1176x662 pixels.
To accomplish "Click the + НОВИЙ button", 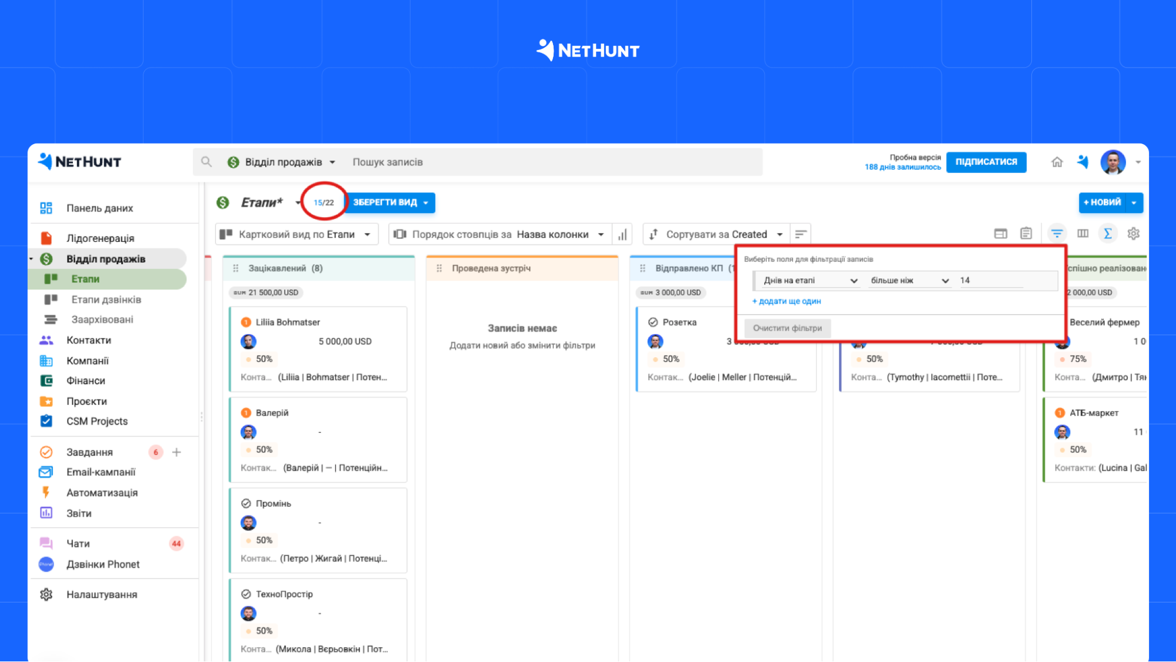I will 1102,202.
